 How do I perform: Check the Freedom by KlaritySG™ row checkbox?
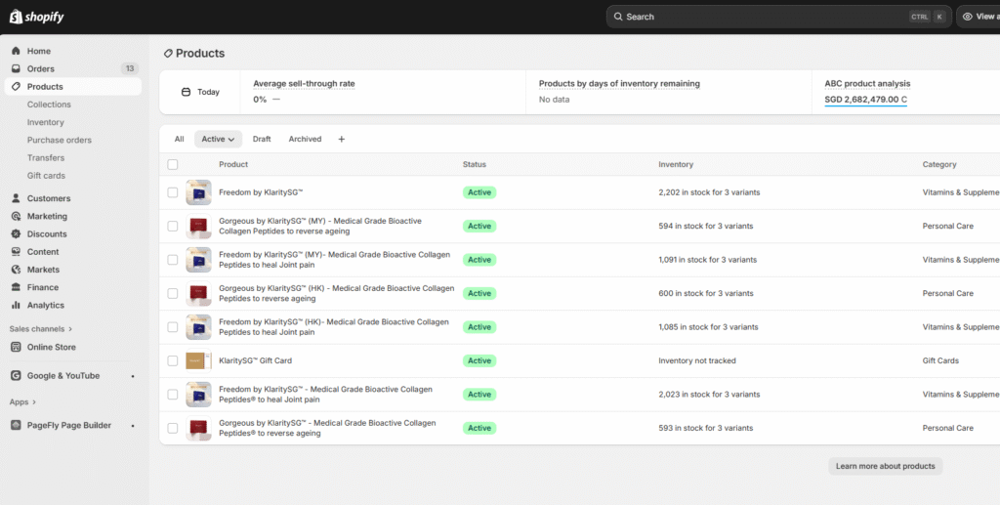click(x=173, y=192)
